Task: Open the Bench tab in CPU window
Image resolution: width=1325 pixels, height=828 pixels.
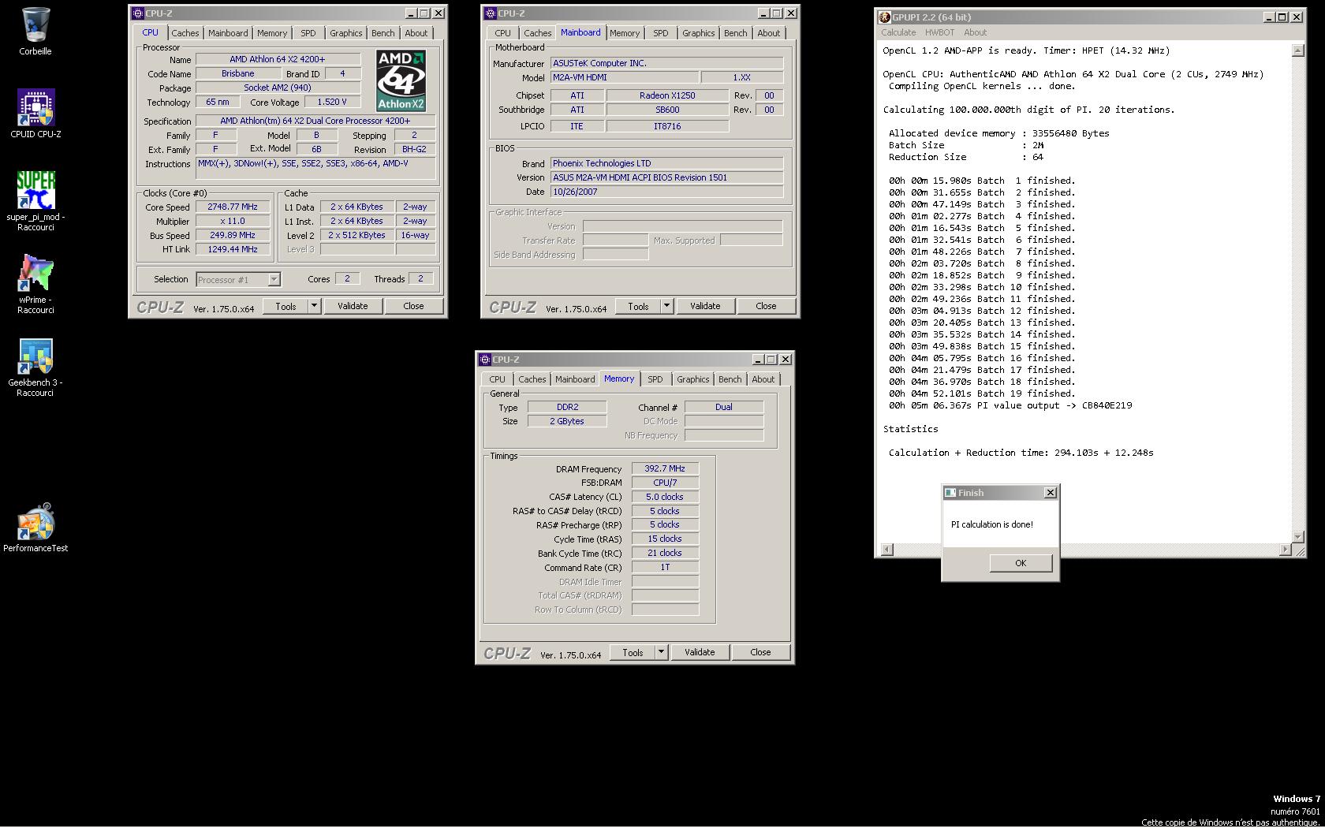Action: pyautogui.click(x=383, y=33)
